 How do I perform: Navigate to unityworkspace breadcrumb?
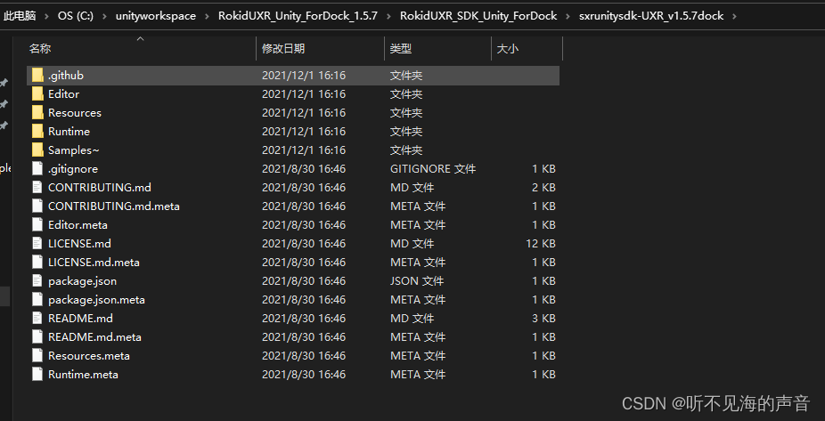(156, 16)
